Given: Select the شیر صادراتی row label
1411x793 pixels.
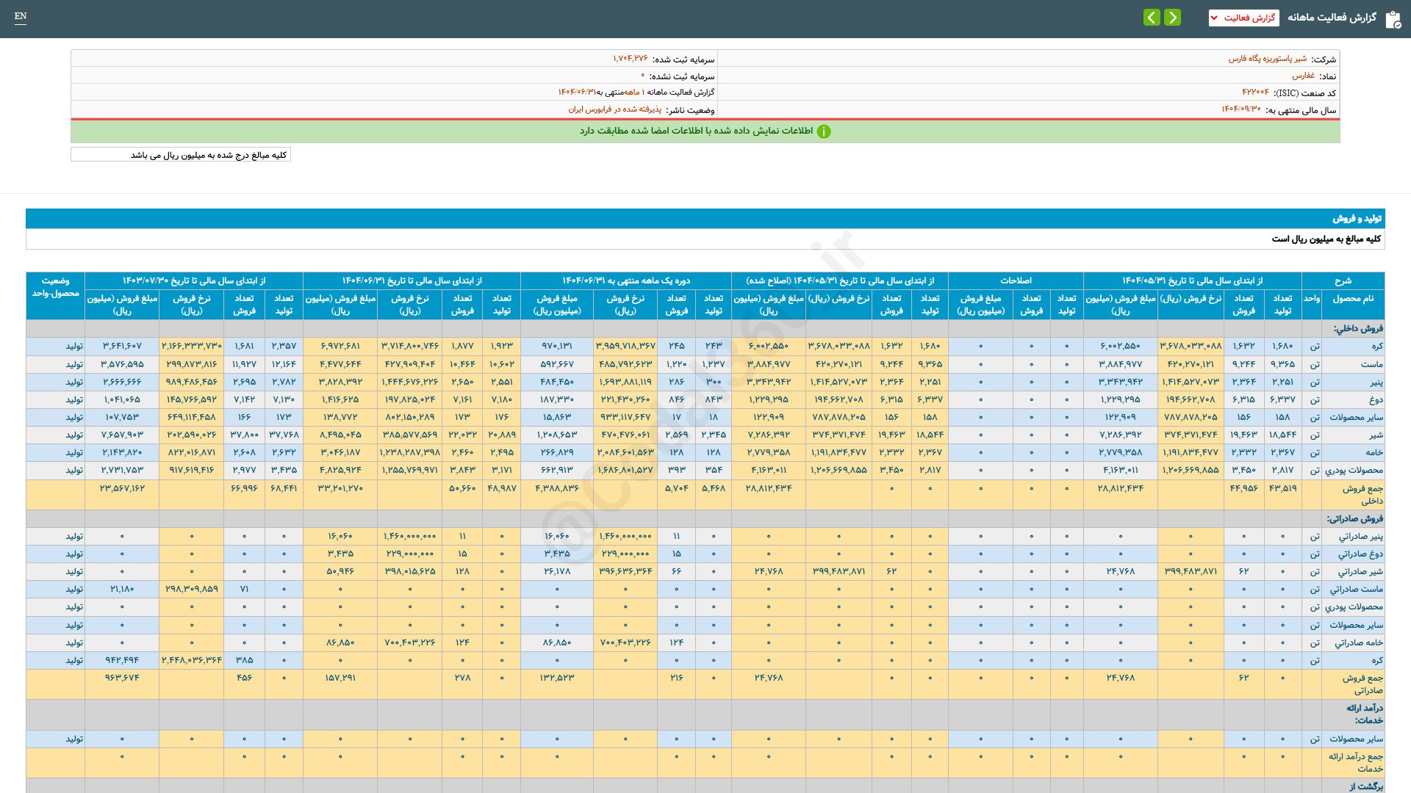Looking at the screenshot, I should click(1360, 571).
